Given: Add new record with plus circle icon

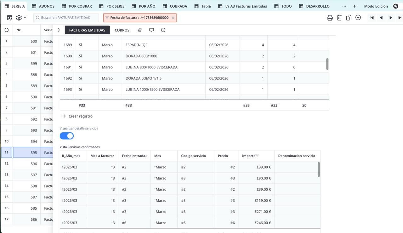Looking at the screenshot, I should click(x=358, y=18).
